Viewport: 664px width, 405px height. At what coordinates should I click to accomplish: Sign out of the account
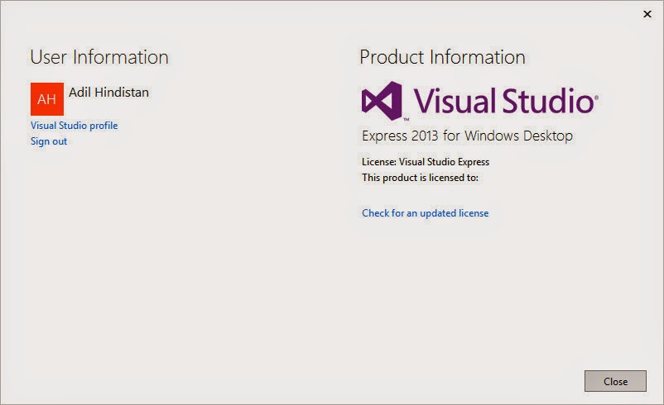tap(49, 141)
